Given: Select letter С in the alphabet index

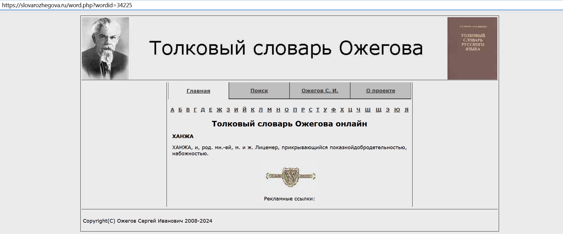Looking at the screenshot, I should (x=310, y=110).
